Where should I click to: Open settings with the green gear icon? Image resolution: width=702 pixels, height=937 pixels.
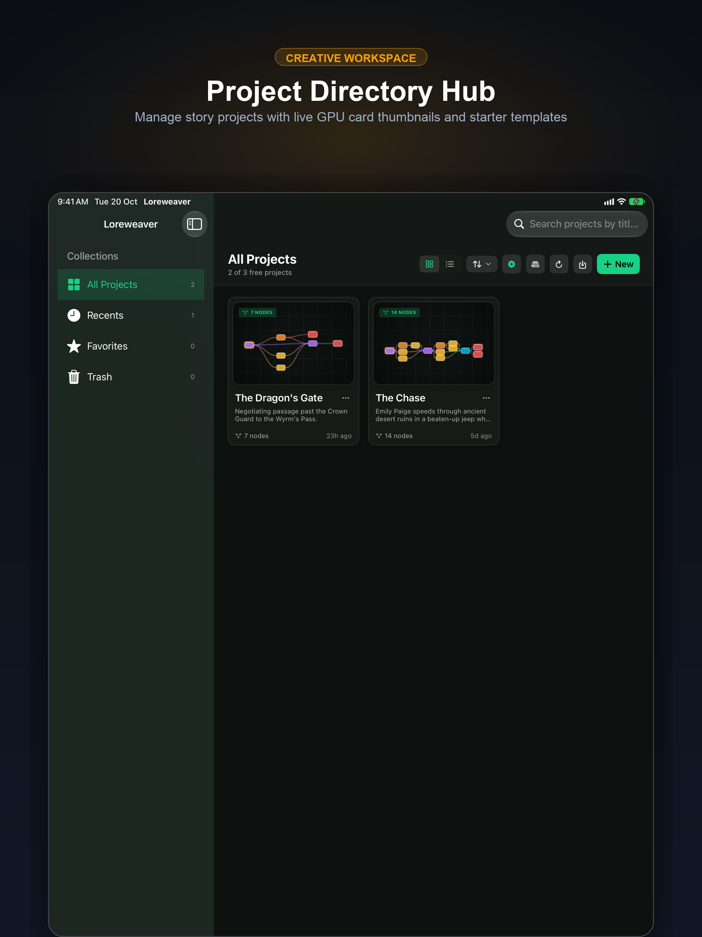[x=511, y=264]
